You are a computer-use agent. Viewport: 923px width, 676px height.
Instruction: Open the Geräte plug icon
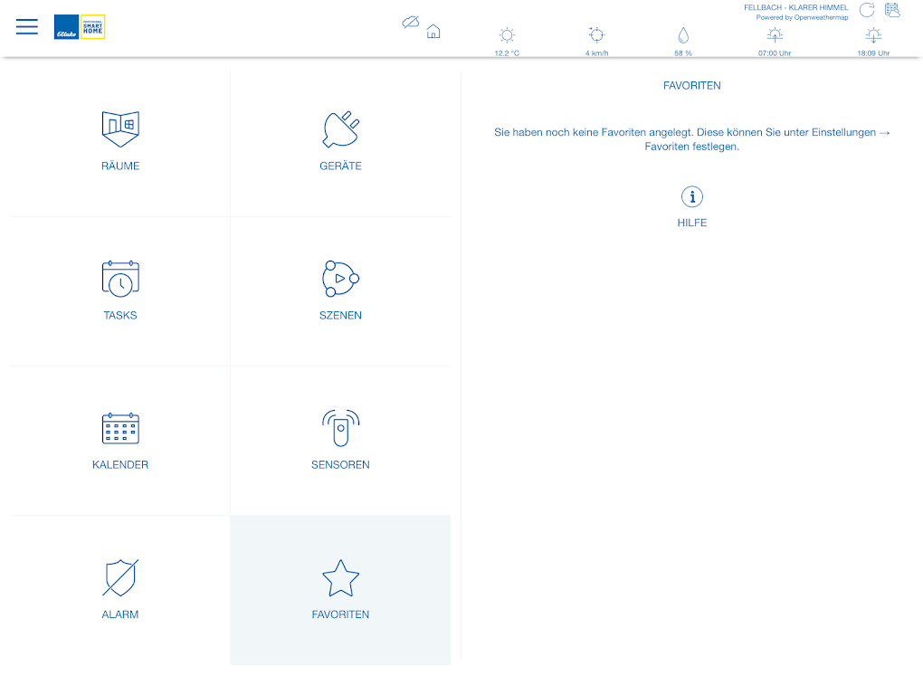[x=340, y=129]
